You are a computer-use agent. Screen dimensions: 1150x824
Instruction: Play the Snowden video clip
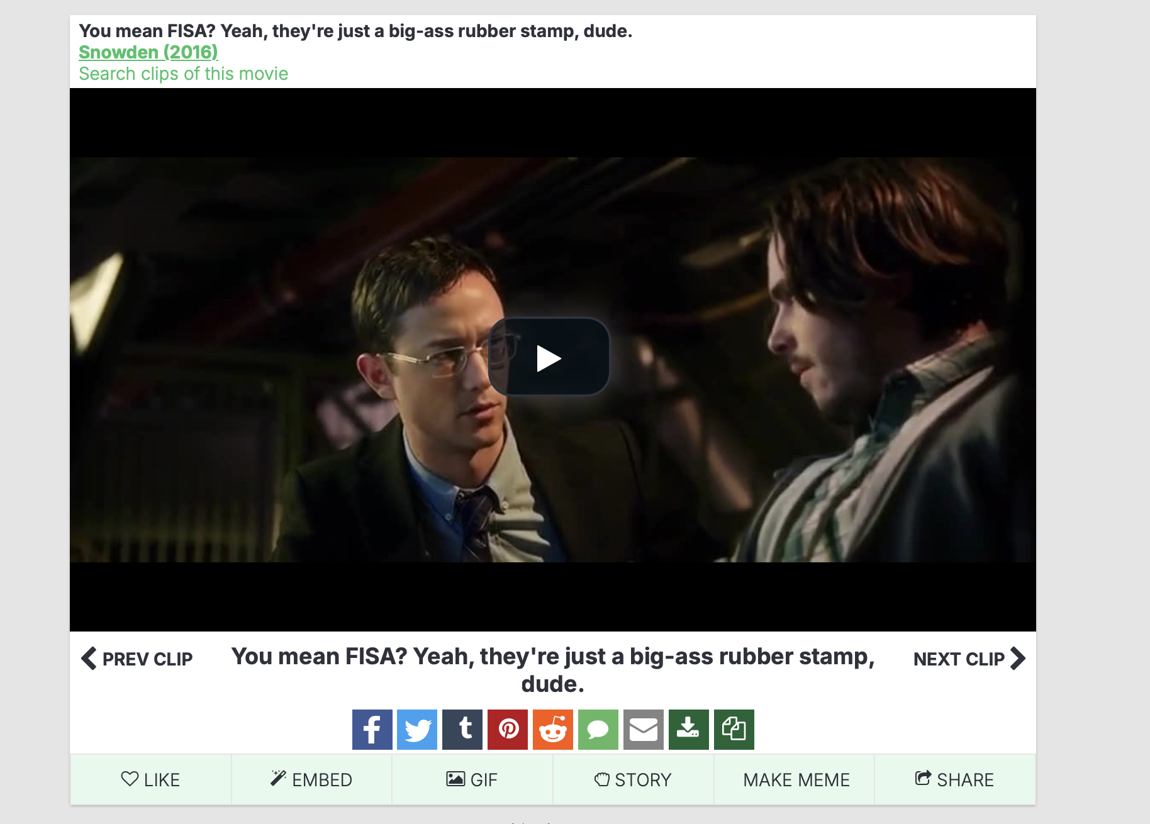coord(549,357)
